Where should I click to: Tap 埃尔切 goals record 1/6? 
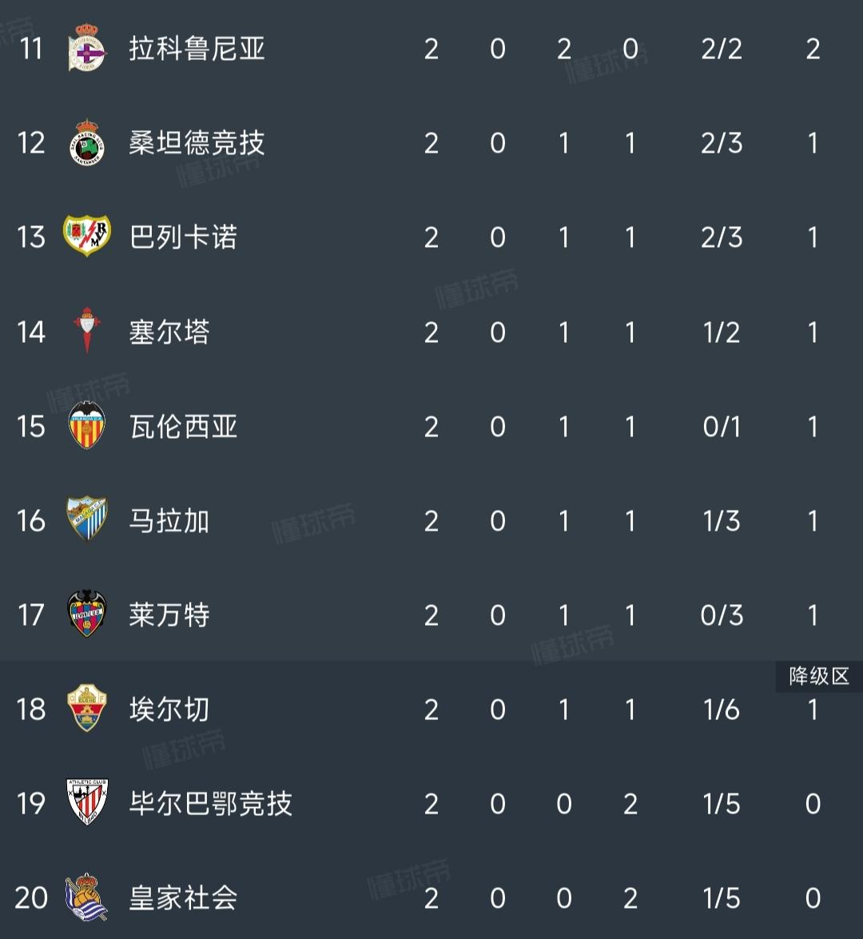[721, 710]
